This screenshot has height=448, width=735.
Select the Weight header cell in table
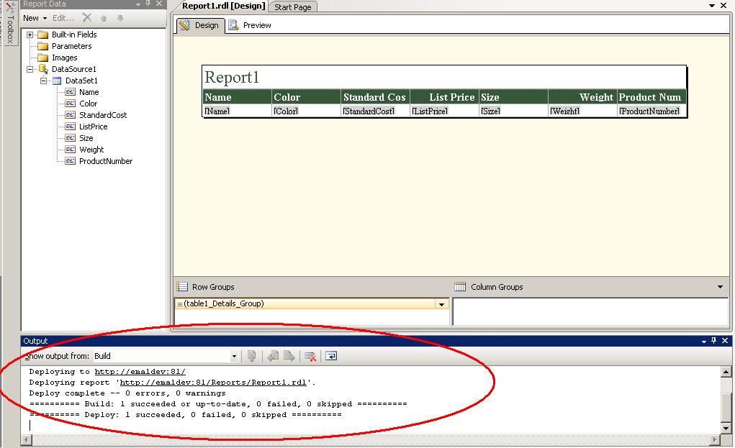click(x=582, y=97)
